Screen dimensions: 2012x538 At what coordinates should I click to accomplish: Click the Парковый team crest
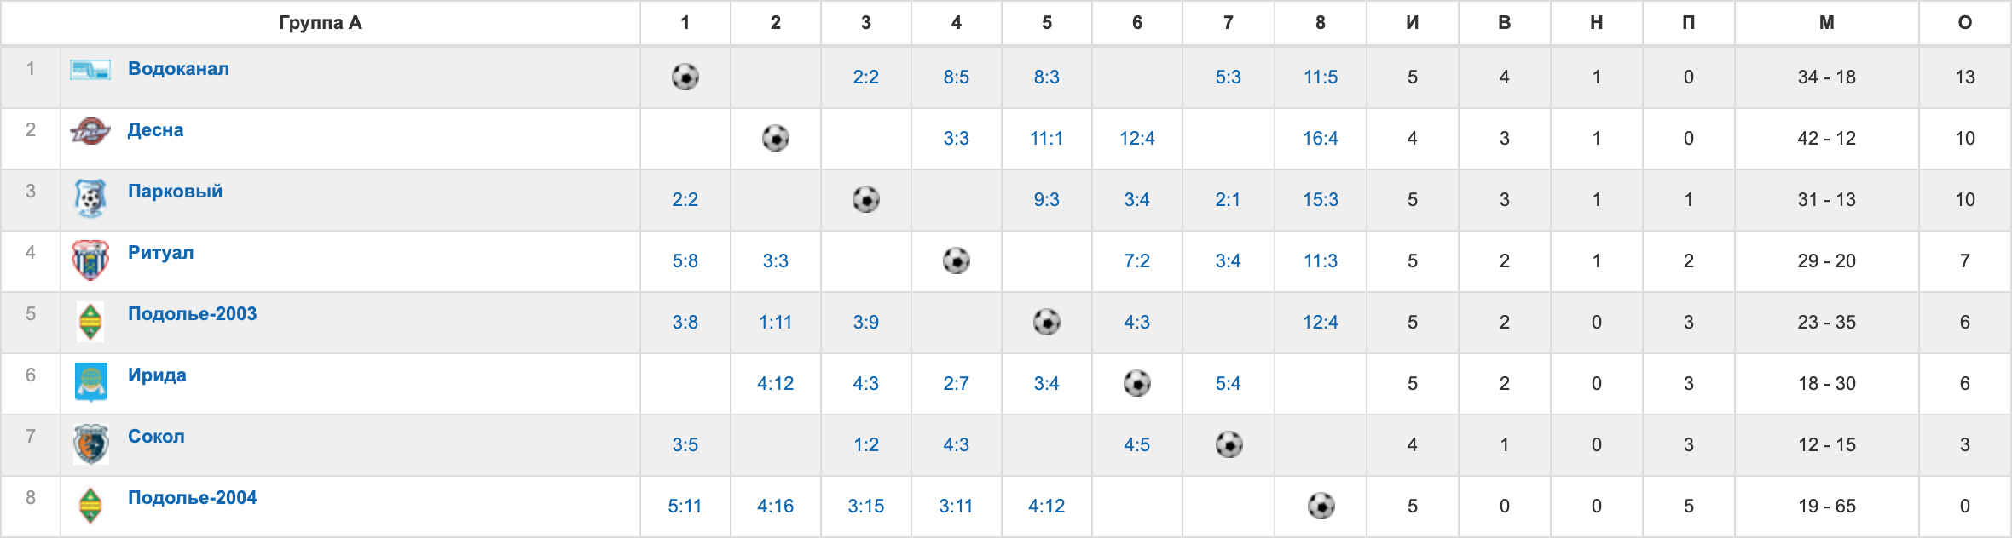pyautogui.click(x=90, y=199)
